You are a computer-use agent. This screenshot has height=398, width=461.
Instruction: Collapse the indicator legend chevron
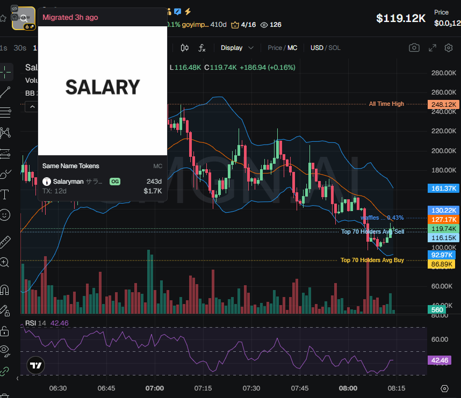(32, 107)
